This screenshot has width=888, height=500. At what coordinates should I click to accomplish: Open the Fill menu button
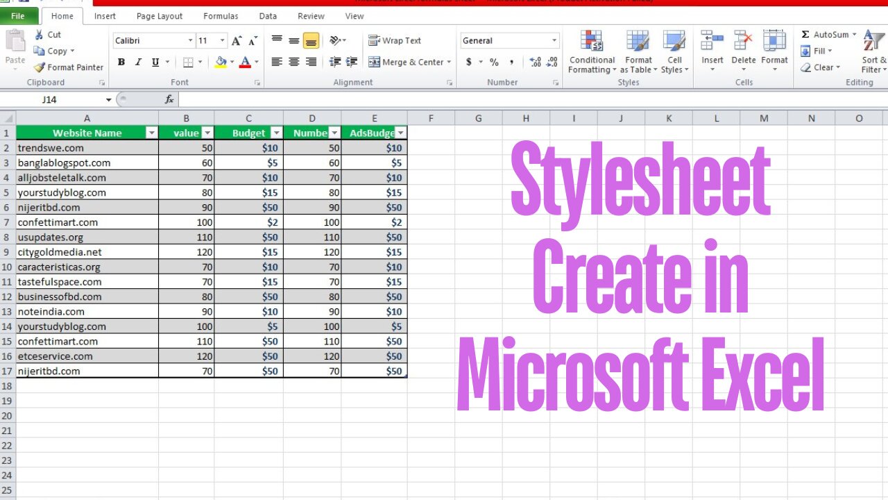click(817, 51)
